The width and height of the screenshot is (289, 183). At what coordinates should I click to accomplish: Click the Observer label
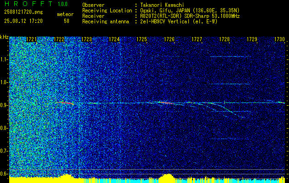[93, 5]
